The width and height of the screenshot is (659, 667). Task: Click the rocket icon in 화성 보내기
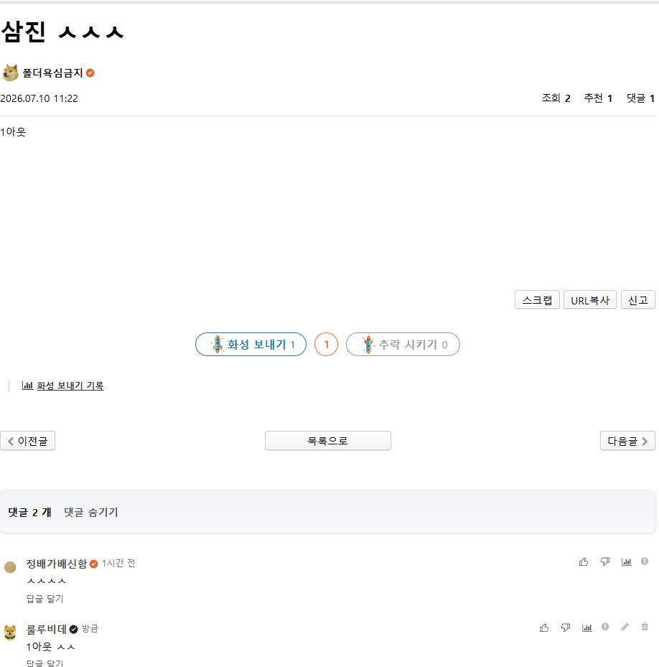click(x=218, y=344)
